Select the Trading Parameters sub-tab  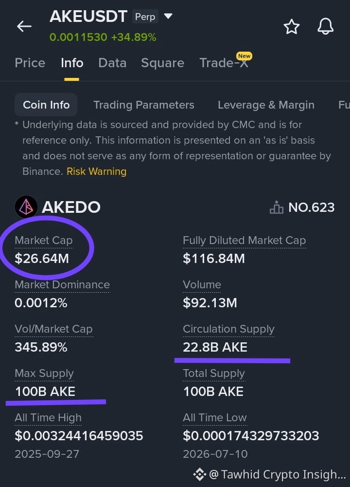pyautogui.click(x=144, y=105)
